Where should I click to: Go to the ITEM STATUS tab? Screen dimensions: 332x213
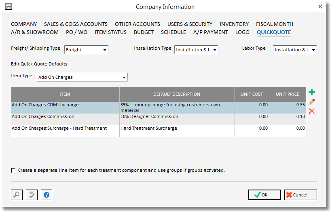coord(110,32)
